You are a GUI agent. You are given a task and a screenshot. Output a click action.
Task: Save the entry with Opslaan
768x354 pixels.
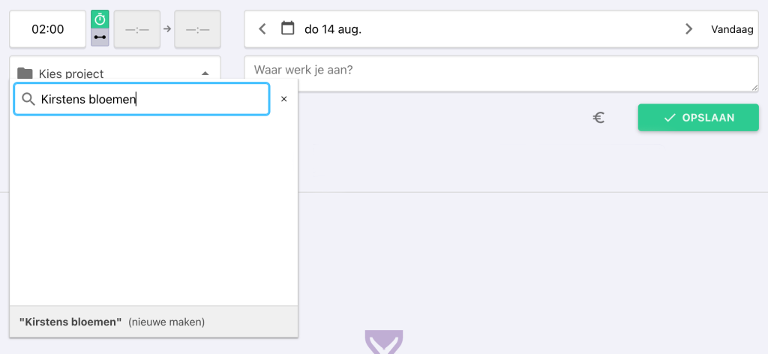(x=698, y=118)
